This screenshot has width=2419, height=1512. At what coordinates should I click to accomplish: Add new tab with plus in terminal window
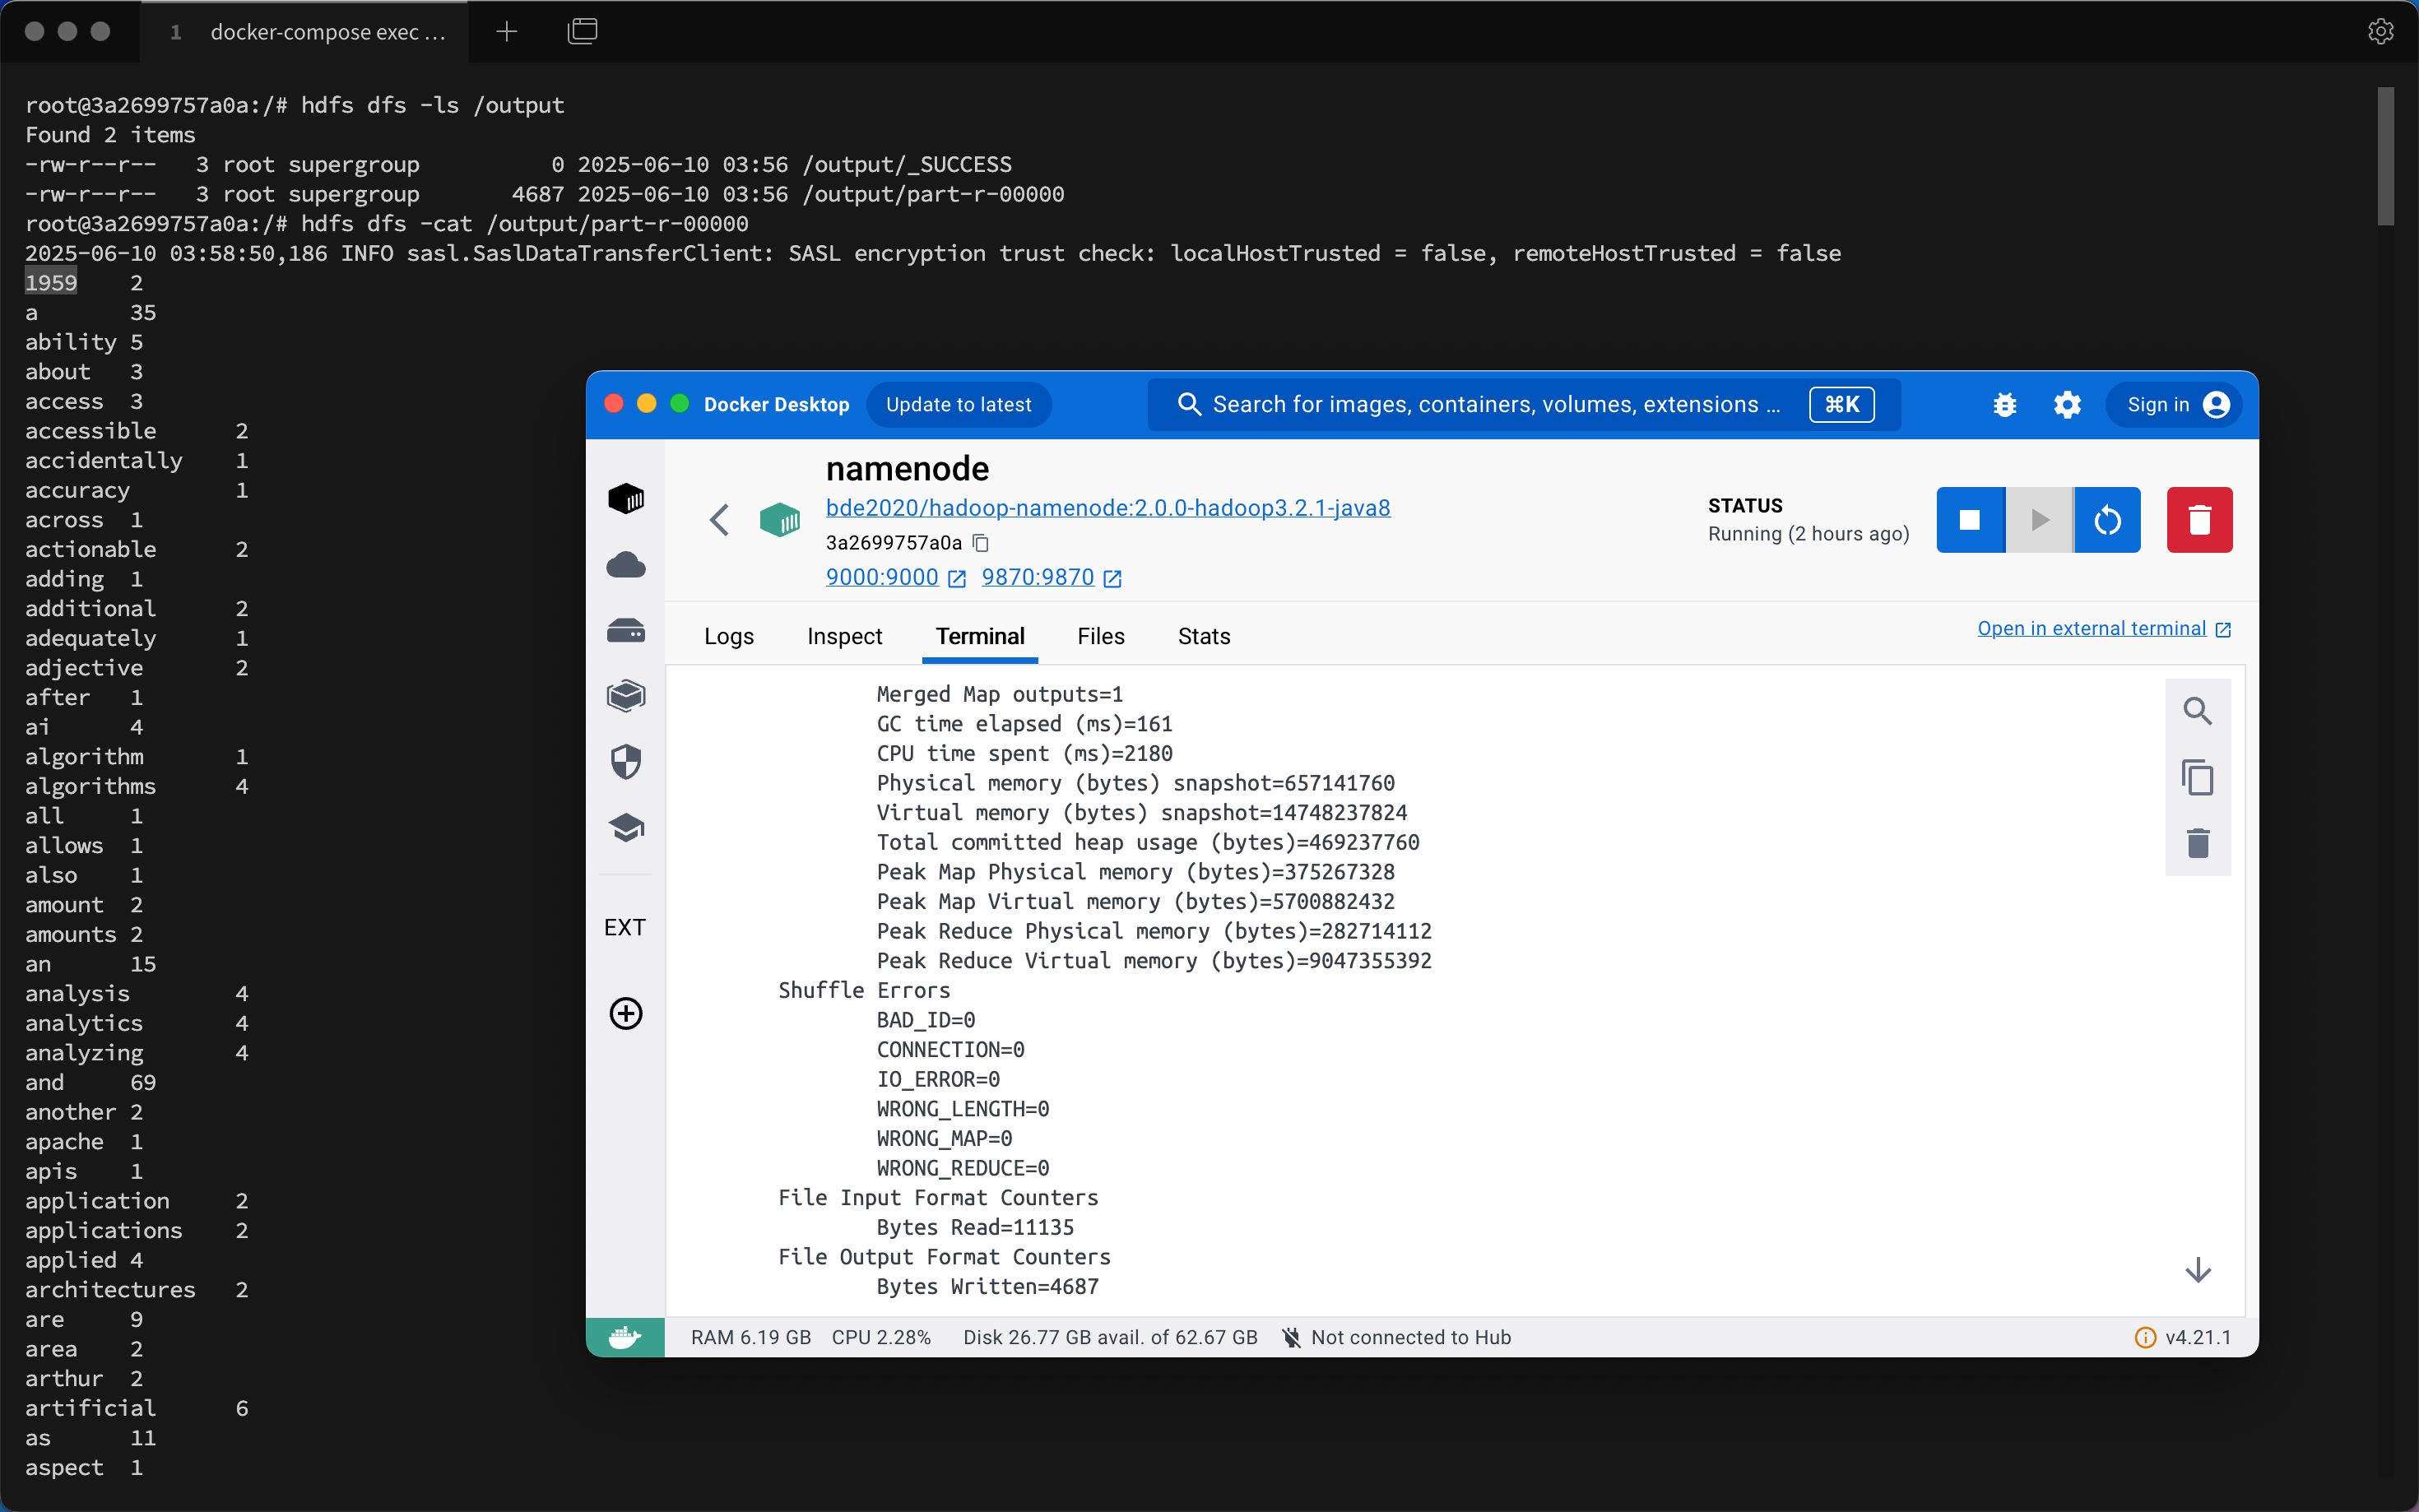(506, 31)
